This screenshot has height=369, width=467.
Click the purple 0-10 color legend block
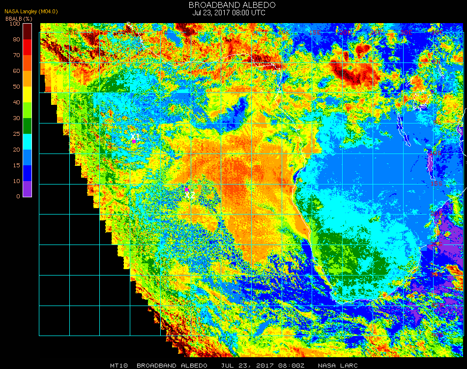coord(28,189)
